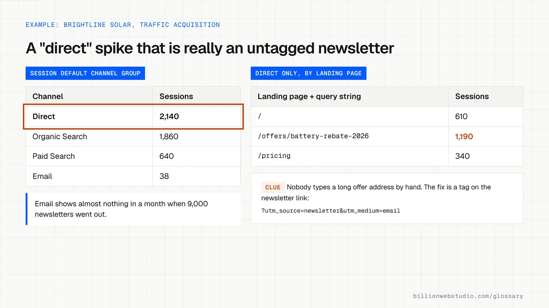
Task: Select the '340' sessions value
Action: click(463, 156)
